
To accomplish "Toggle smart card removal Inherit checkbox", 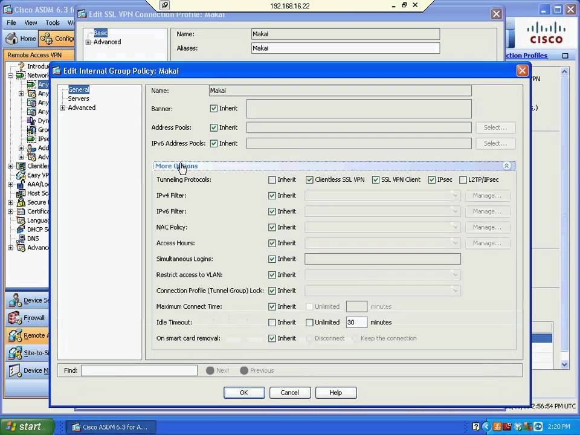I will tap(272, 338).
